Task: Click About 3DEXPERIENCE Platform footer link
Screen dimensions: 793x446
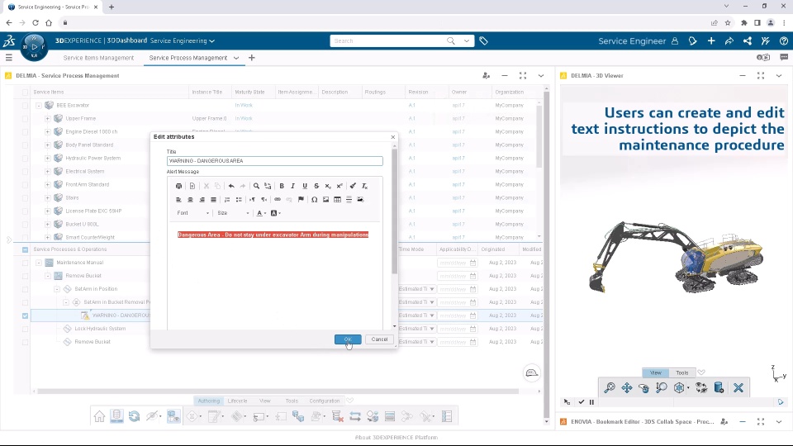Action: [396, 438]
